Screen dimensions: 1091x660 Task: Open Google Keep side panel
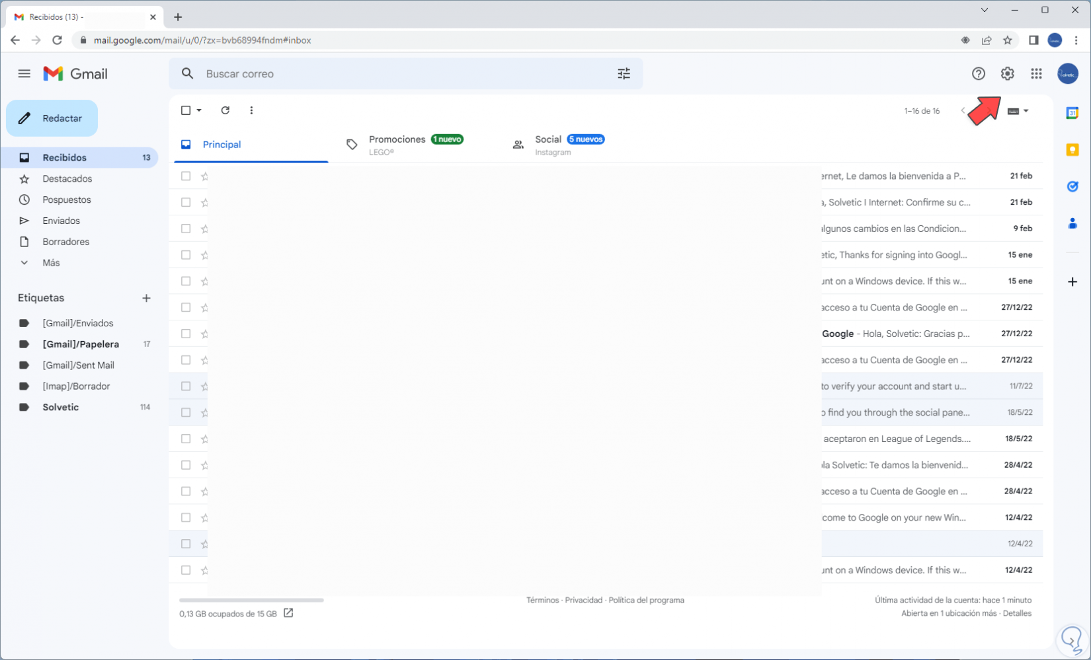1072,150
